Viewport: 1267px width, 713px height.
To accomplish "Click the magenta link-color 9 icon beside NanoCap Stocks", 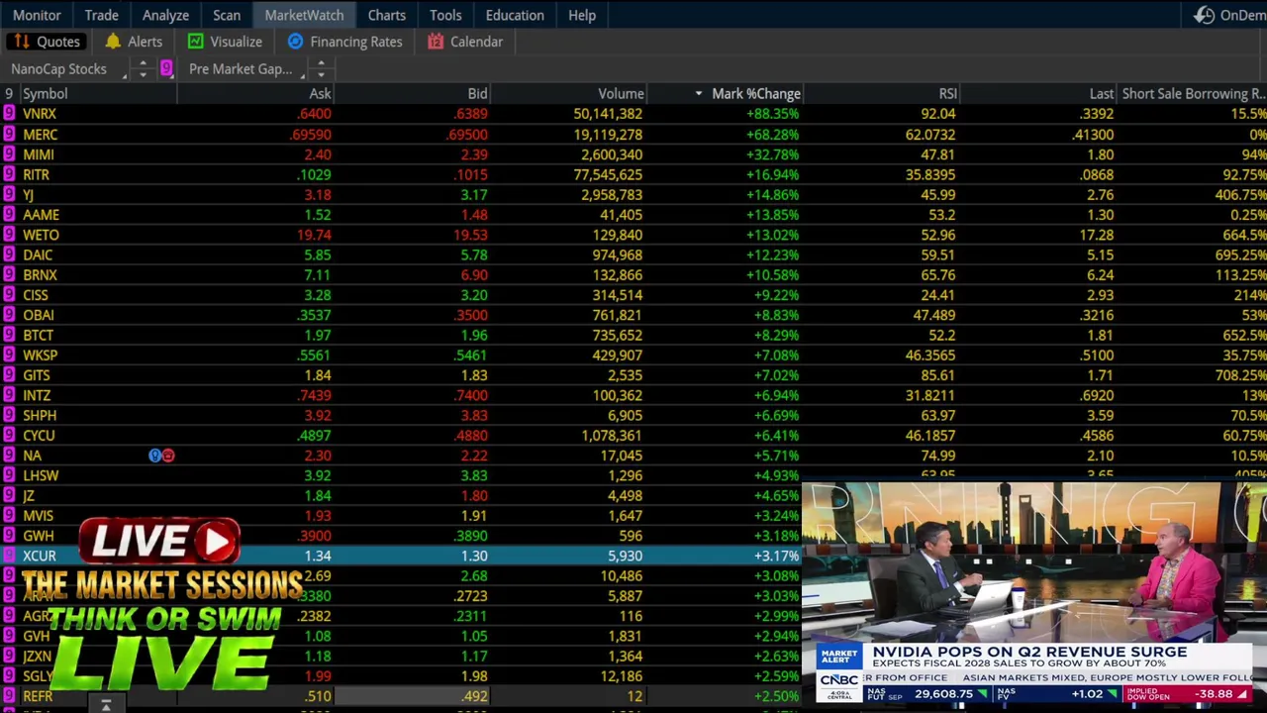I will coord(166,68).
